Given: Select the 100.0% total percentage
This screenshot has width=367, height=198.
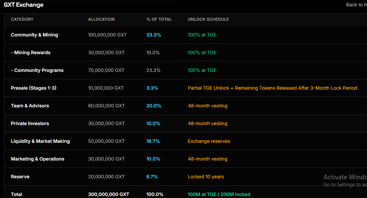Looking at the screenshot, I should pos(155,194).
